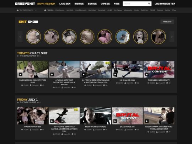Focus the search input field
The width and height of the screenshot is (192, 144).
coord(135,4)
